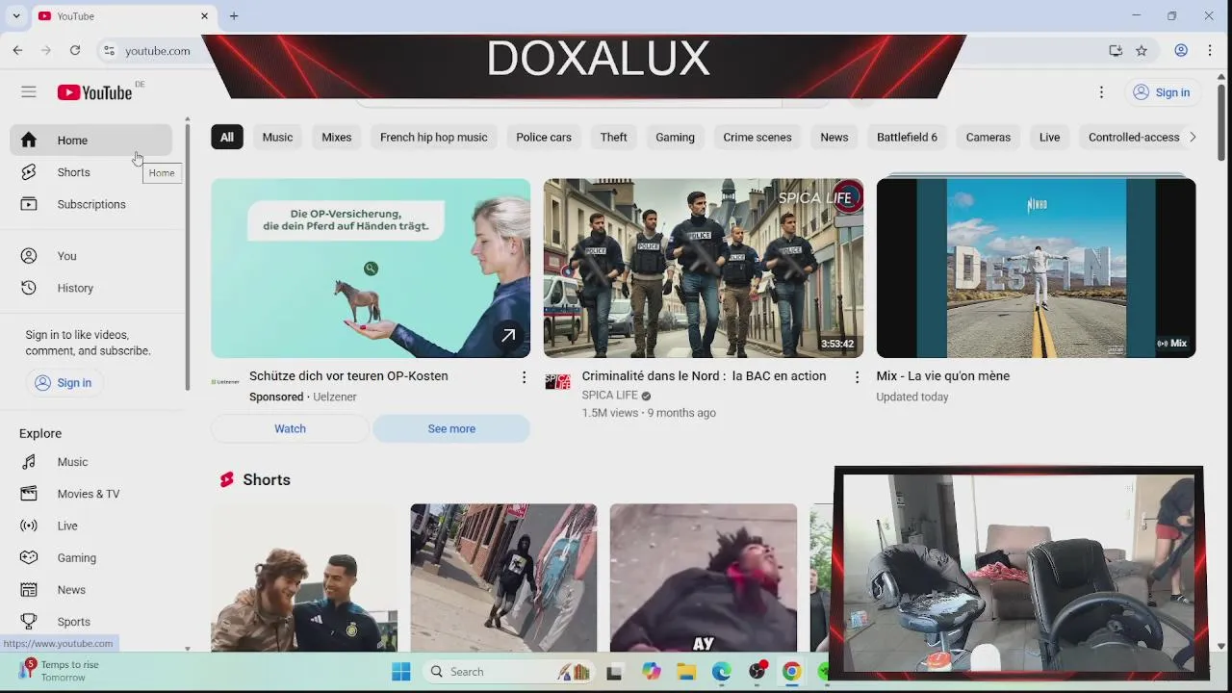This screenshot has height=693, width=1232.
Task: Open Music in Explore
Action: pyautogui.click(x=91, y=462)
